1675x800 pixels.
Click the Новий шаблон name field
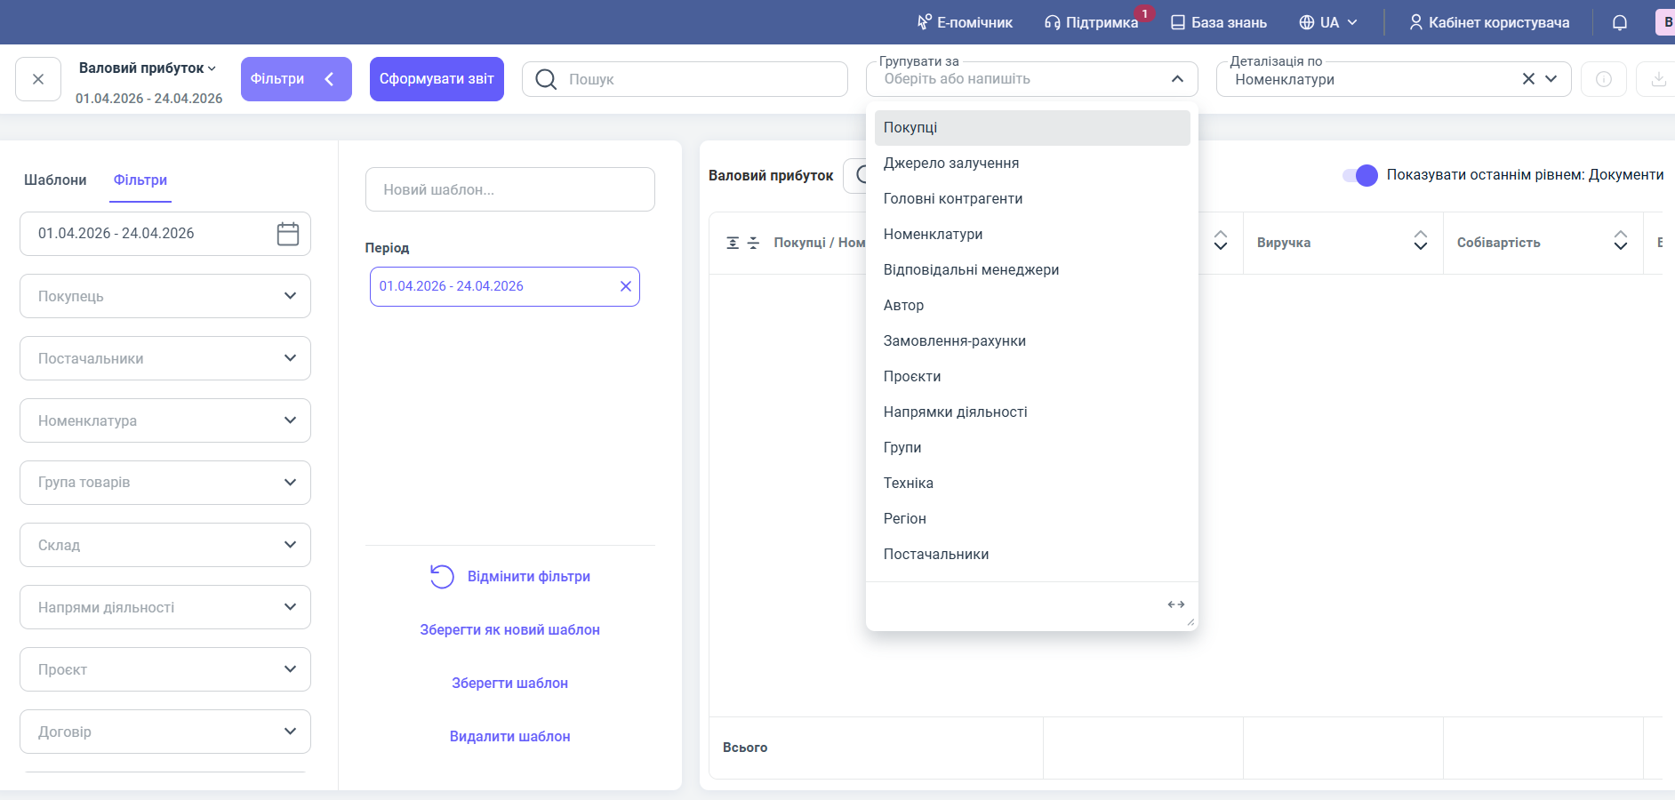pos(509,189)
